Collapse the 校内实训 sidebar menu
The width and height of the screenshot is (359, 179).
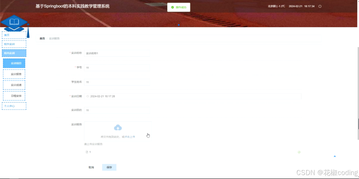pyautogui.click(x=14, y=53)
